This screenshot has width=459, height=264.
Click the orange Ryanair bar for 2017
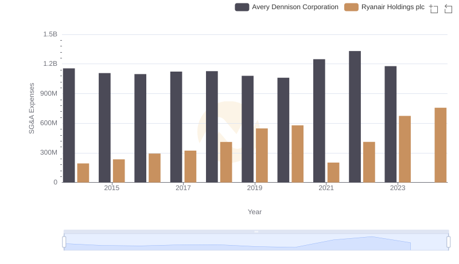190,167
